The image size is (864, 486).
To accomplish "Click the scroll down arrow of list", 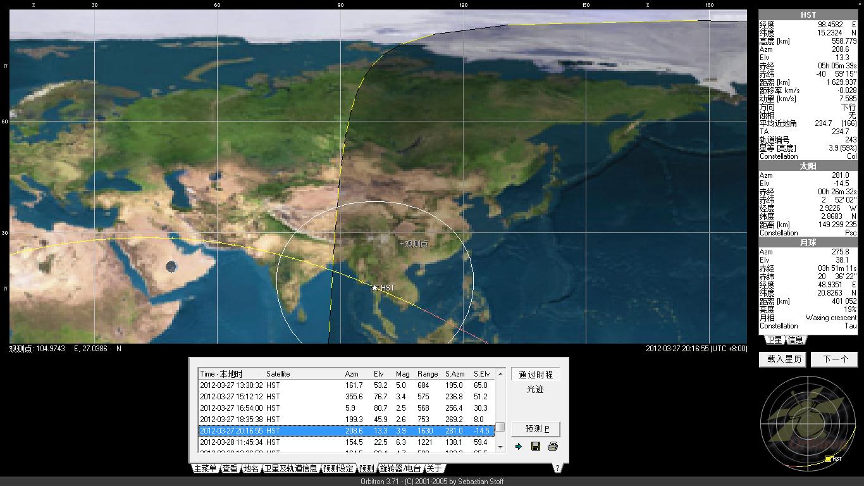I will click(500, 447).
